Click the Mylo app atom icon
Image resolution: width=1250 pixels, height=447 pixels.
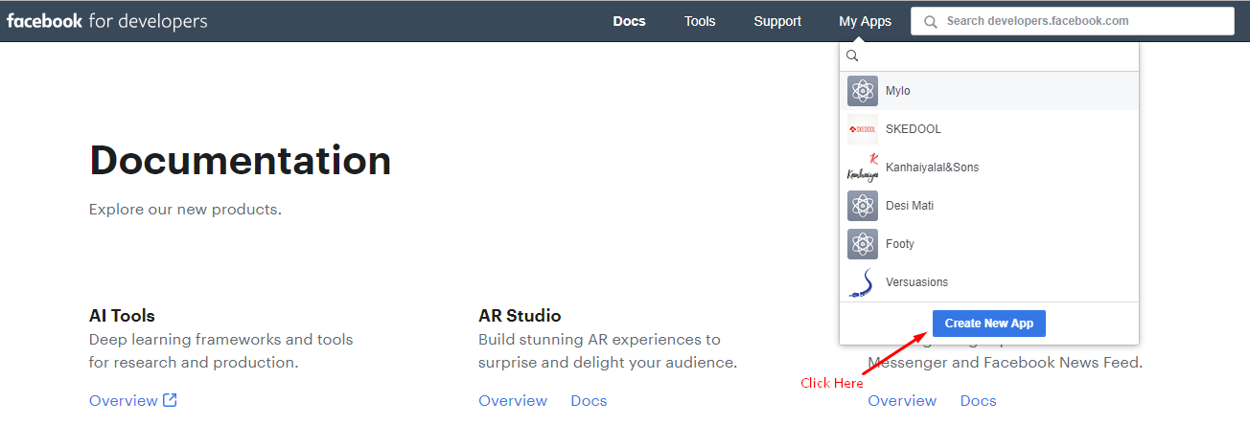pyautogui.click(x=863, y=91)
